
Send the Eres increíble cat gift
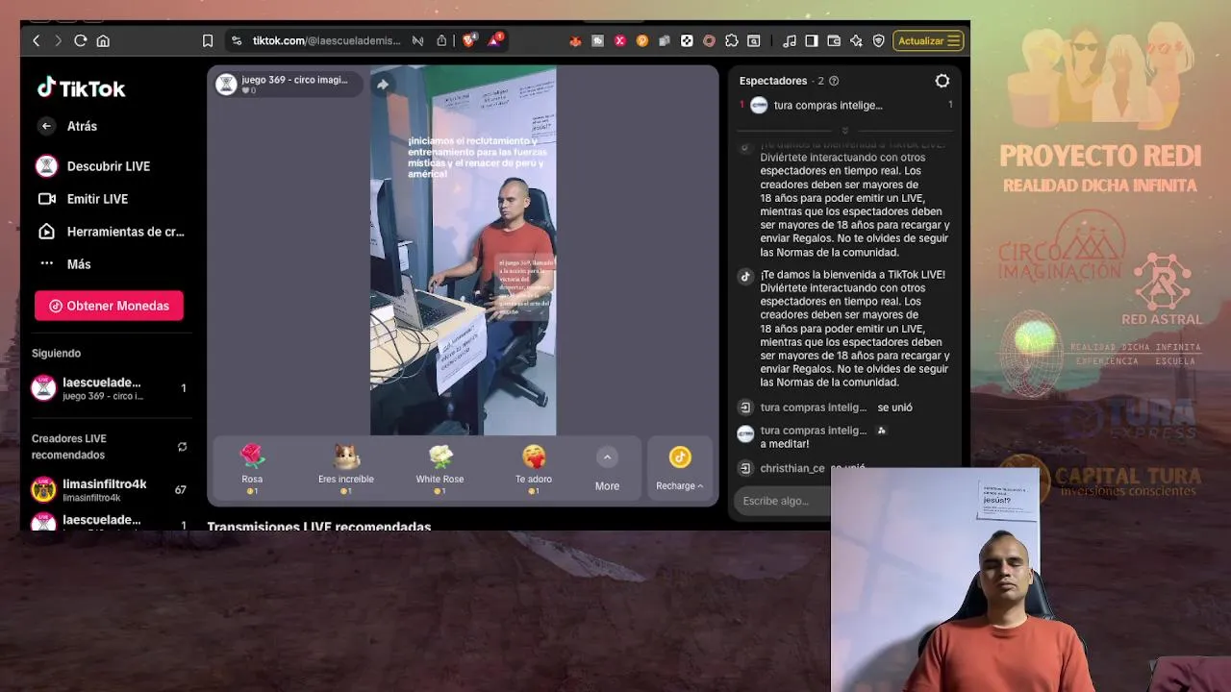point(346,469)
